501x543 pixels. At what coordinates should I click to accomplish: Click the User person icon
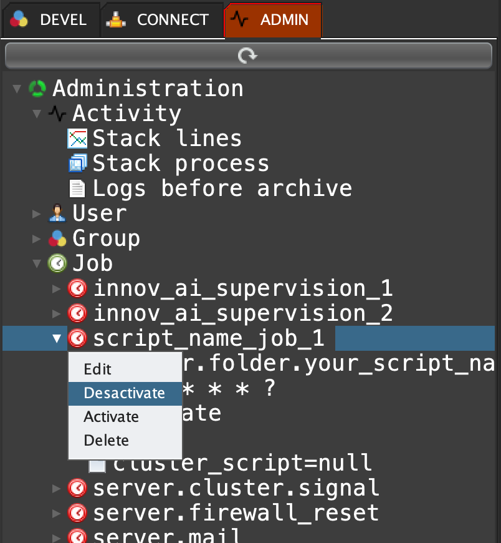[x=57, y=213]
